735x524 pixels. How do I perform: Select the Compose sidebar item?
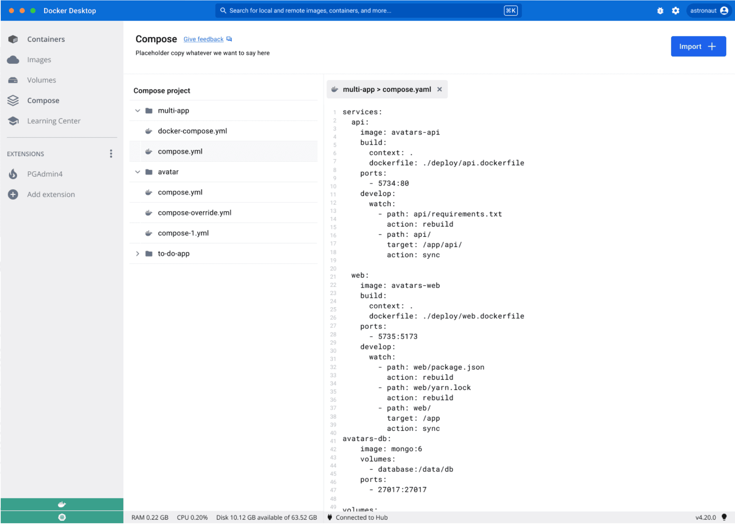tap(43, 101)
